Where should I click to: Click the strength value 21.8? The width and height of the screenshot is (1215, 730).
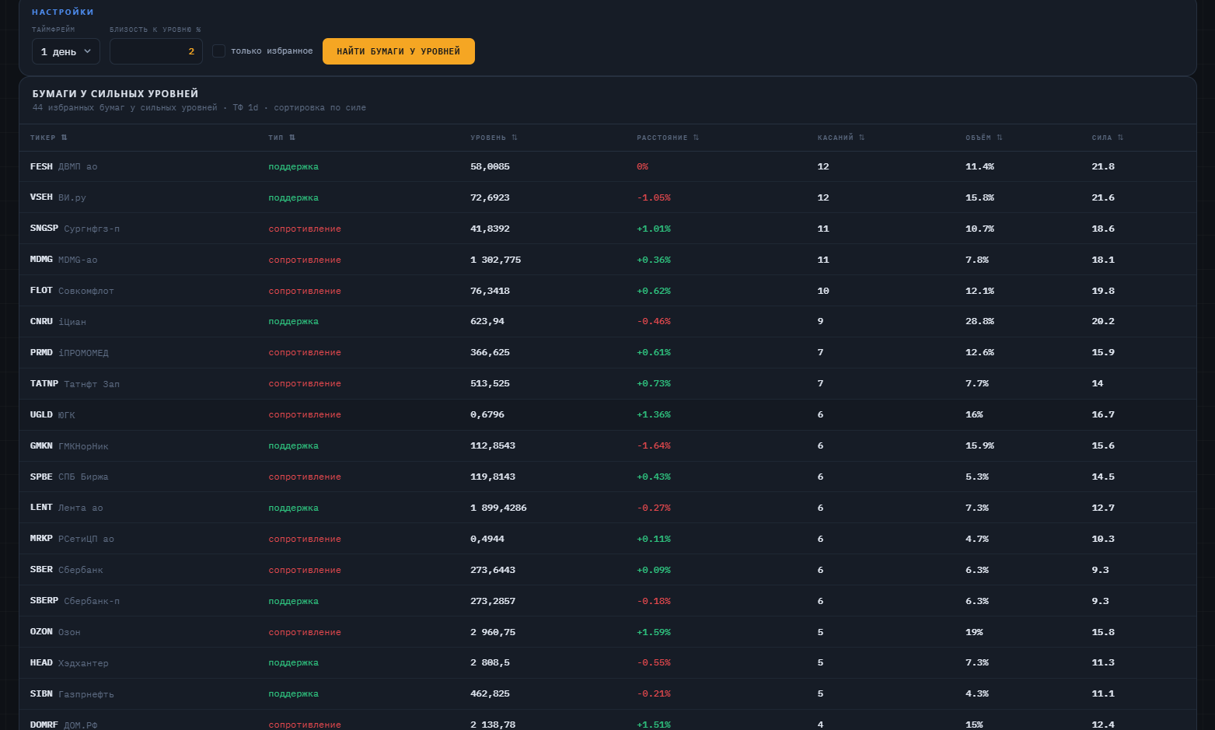click(1103, 166)
